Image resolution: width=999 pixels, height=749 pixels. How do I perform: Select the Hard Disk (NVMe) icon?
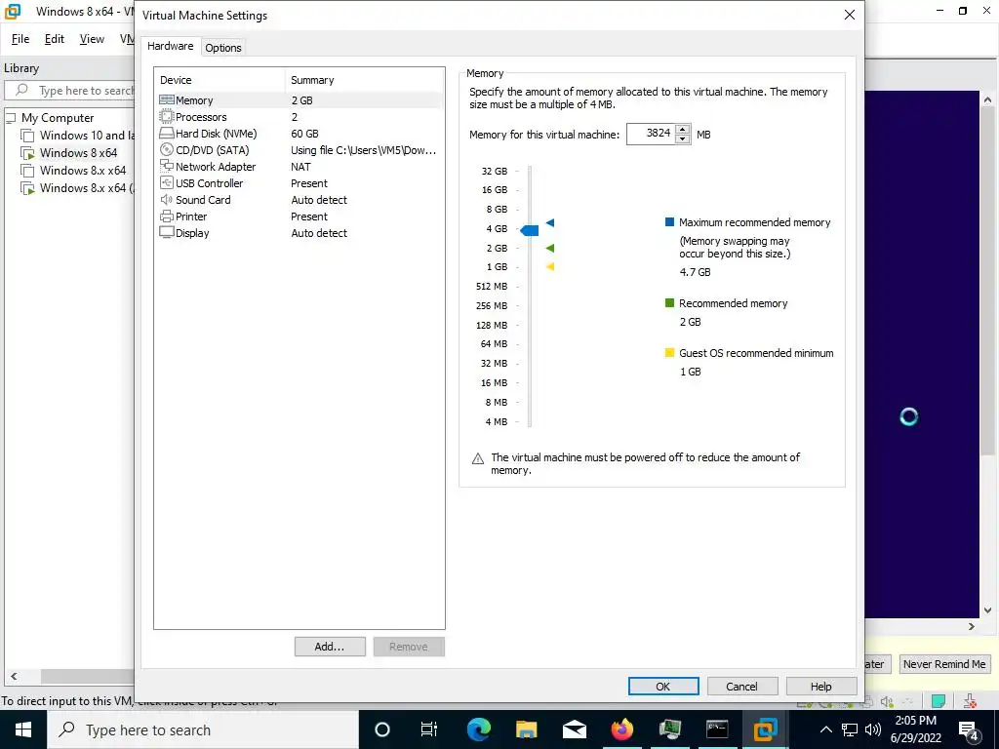(166, 133)
